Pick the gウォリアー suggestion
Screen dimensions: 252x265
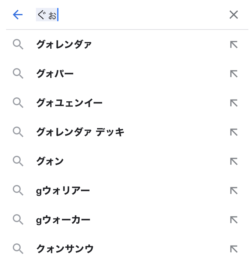63,191
